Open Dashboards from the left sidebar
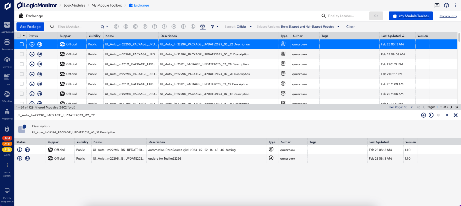Viewport: 461px width, 206px height. (7, 26)
